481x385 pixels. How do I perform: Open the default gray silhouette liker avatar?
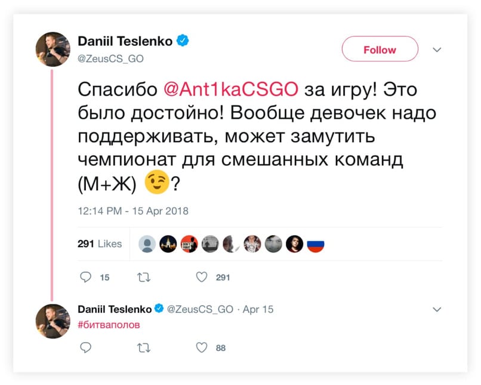click(x=147, y=244)
